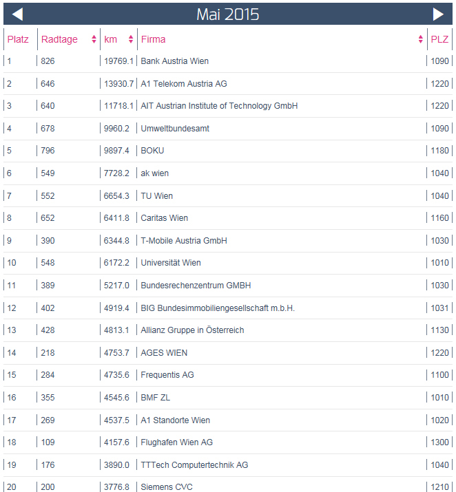
Task: Click the TU Wien company row
Action: (x=156, y=196)
